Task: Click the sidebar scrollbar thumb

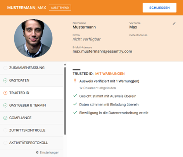Action: [65, 101]
